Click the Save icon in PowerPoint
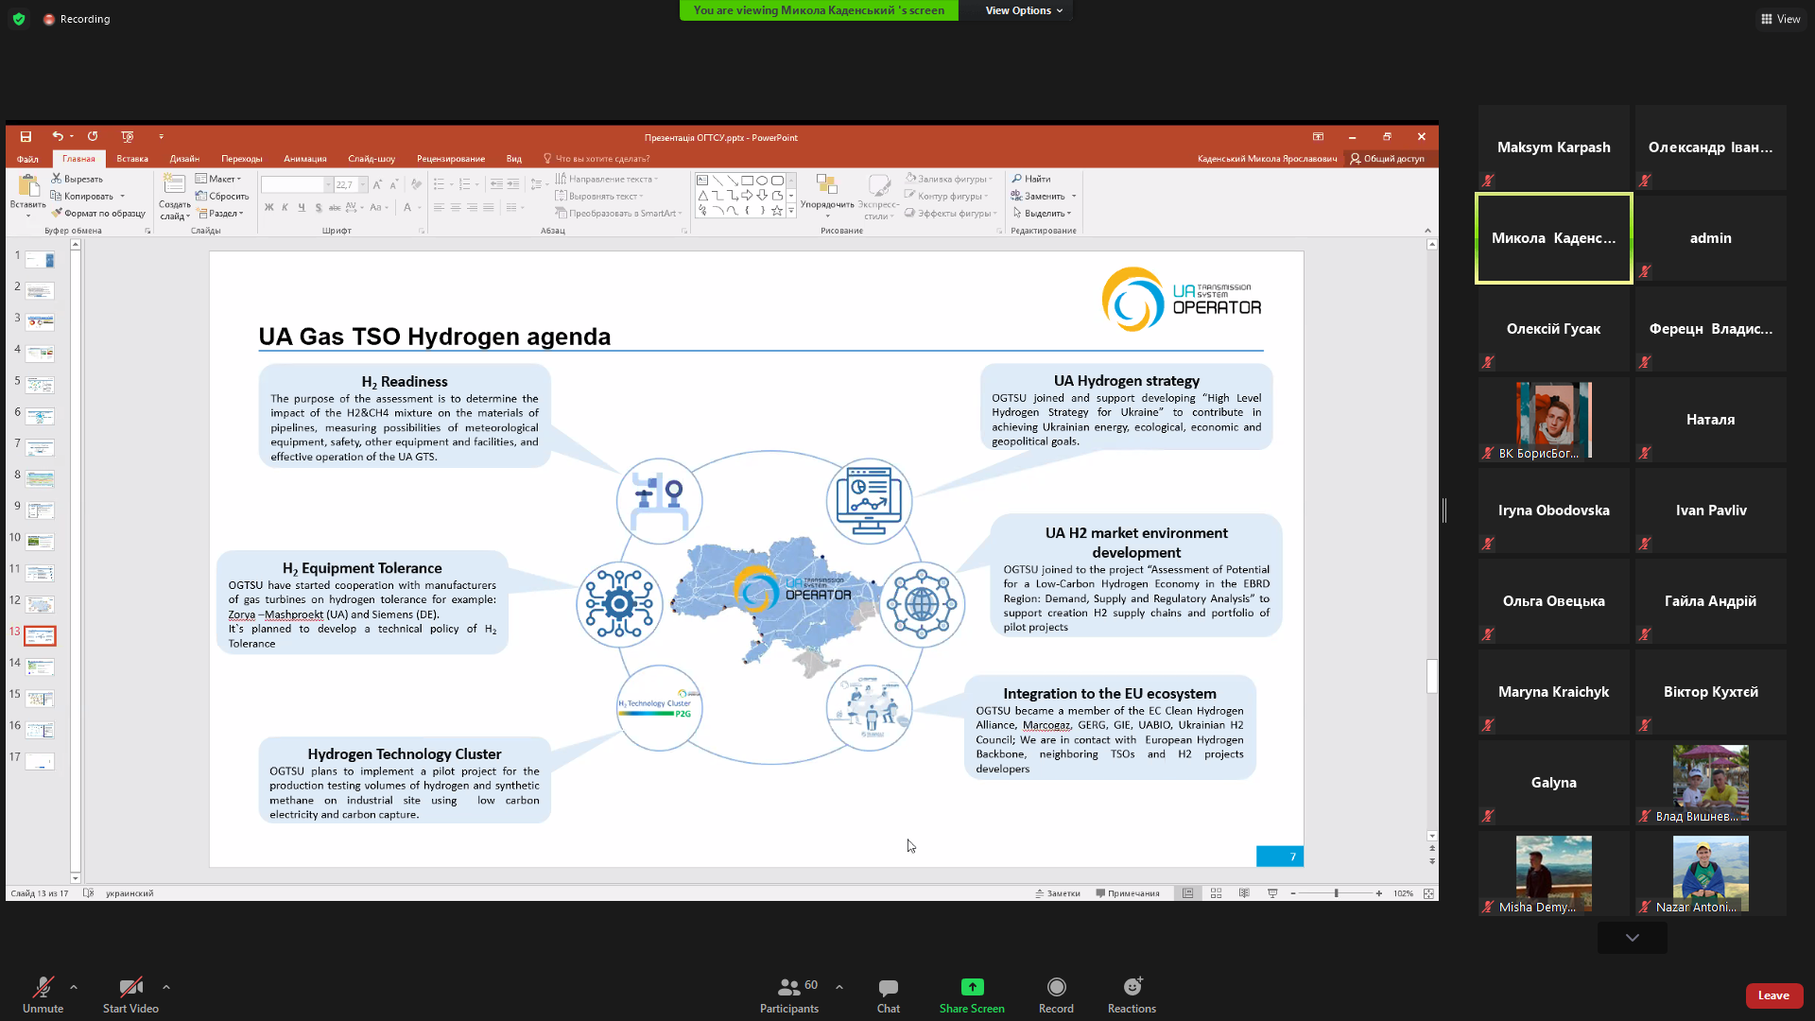 (26, 137)
